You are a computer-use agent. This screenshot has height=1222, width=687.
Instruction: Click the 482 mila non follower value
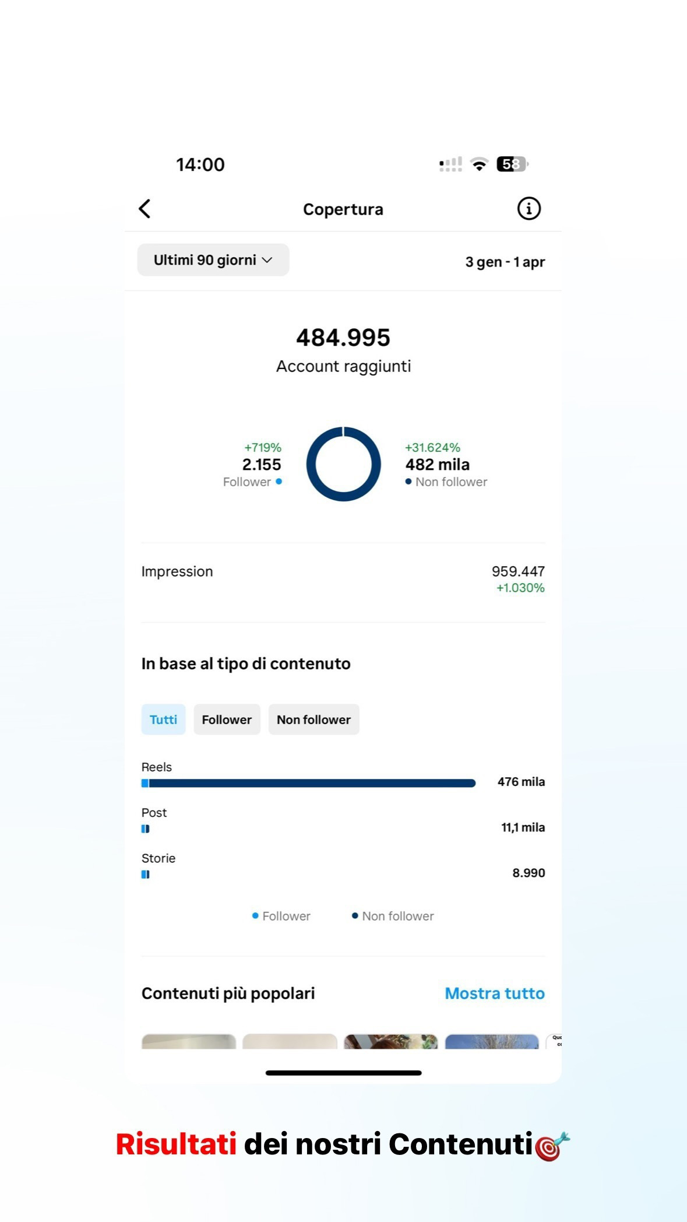(x=438, y=465)
